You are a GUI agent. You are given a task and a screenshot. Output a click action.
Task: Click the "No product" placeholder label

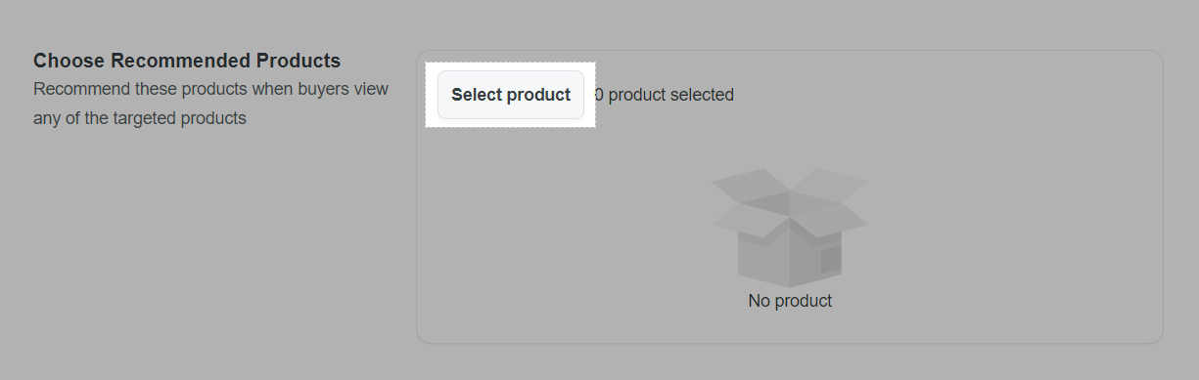(x=790, y=301)
